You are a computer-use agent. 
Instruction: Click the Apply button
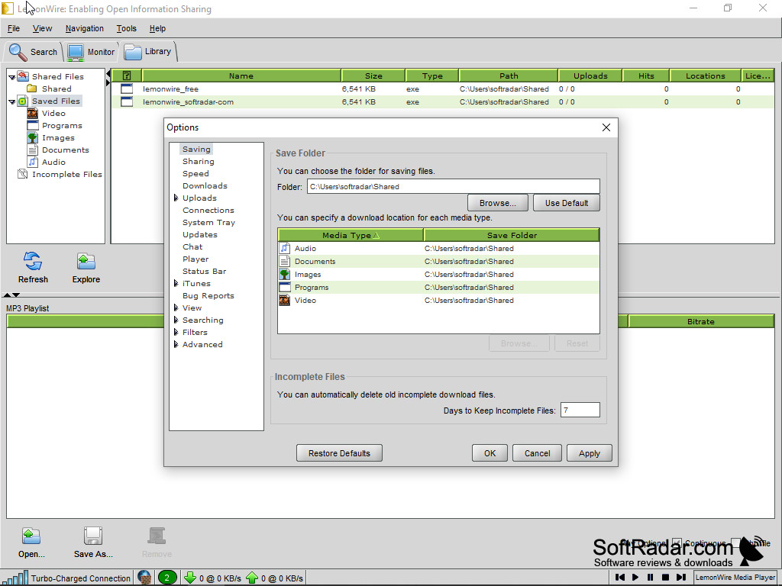589,453
